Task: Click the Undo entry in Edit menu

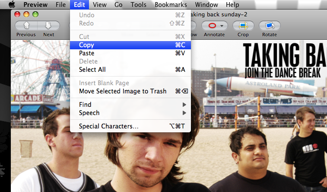Action: click(130, 15)
